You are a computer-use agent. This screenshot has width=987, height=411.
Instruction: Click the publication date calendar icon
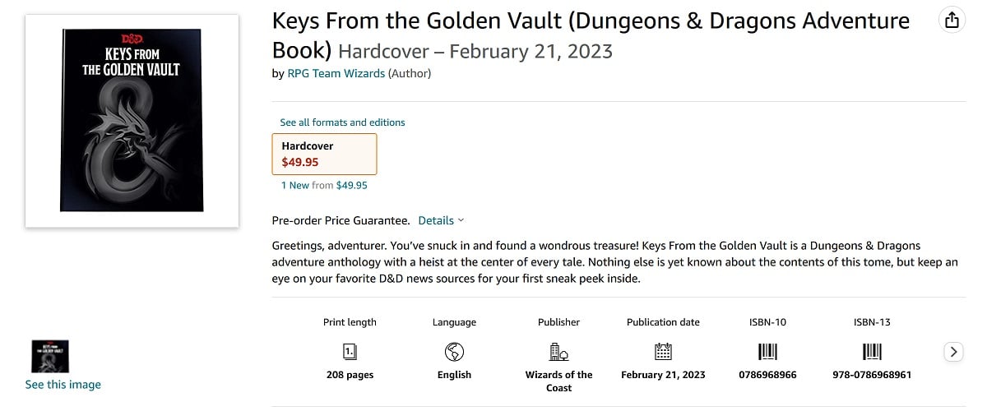(x=663, y=352)
